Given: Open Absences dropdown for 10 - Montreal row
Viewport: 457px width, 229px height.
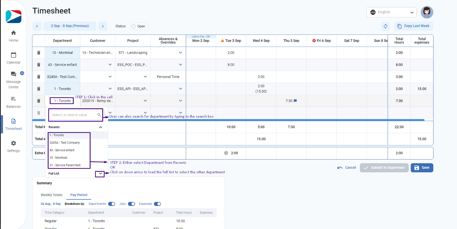Looking at the screenshot, I should [x=181, y=53].
